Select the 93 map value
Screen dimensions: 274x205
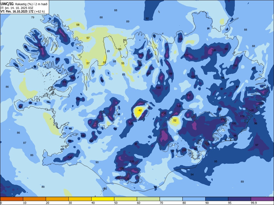pos(93,71)
